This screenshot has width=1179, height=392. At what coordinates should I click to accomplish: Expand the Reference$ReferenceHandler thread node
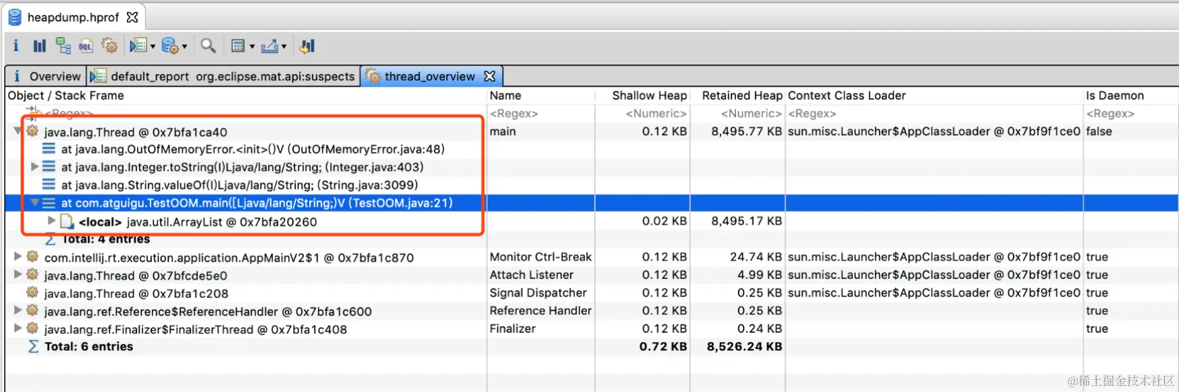click(x=18, y=311)
